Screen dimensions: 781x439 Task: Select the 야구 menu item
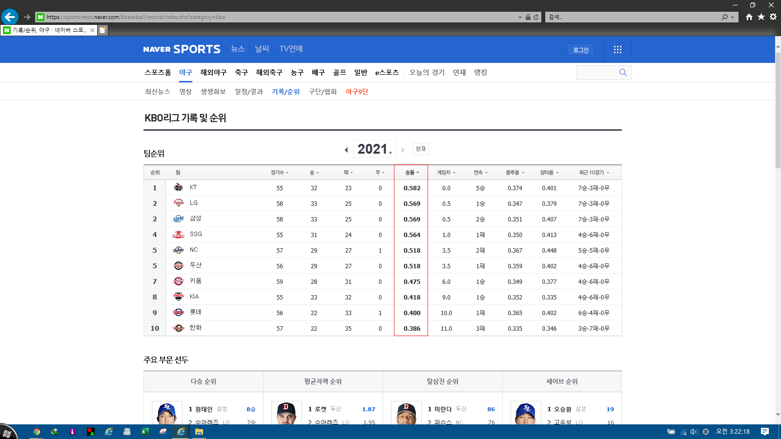185,72
